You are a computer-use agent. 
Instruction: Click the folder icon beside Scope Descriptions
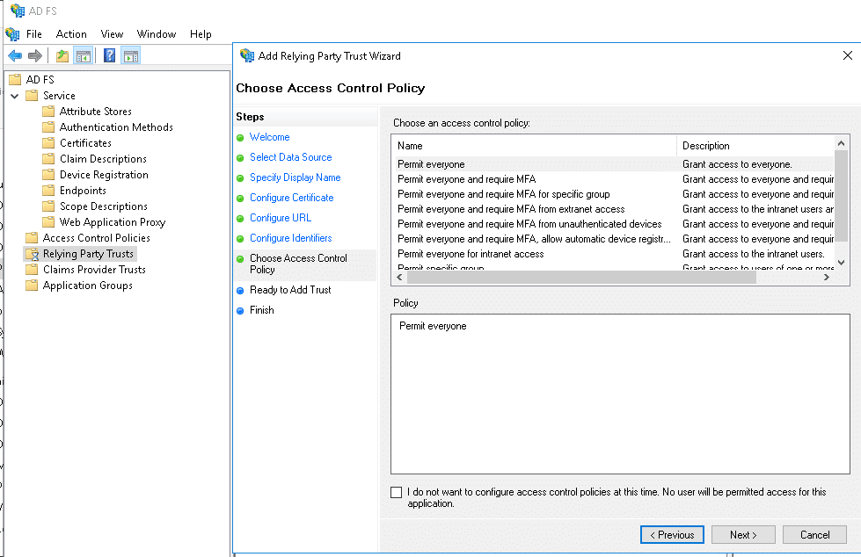pos(48,206)
